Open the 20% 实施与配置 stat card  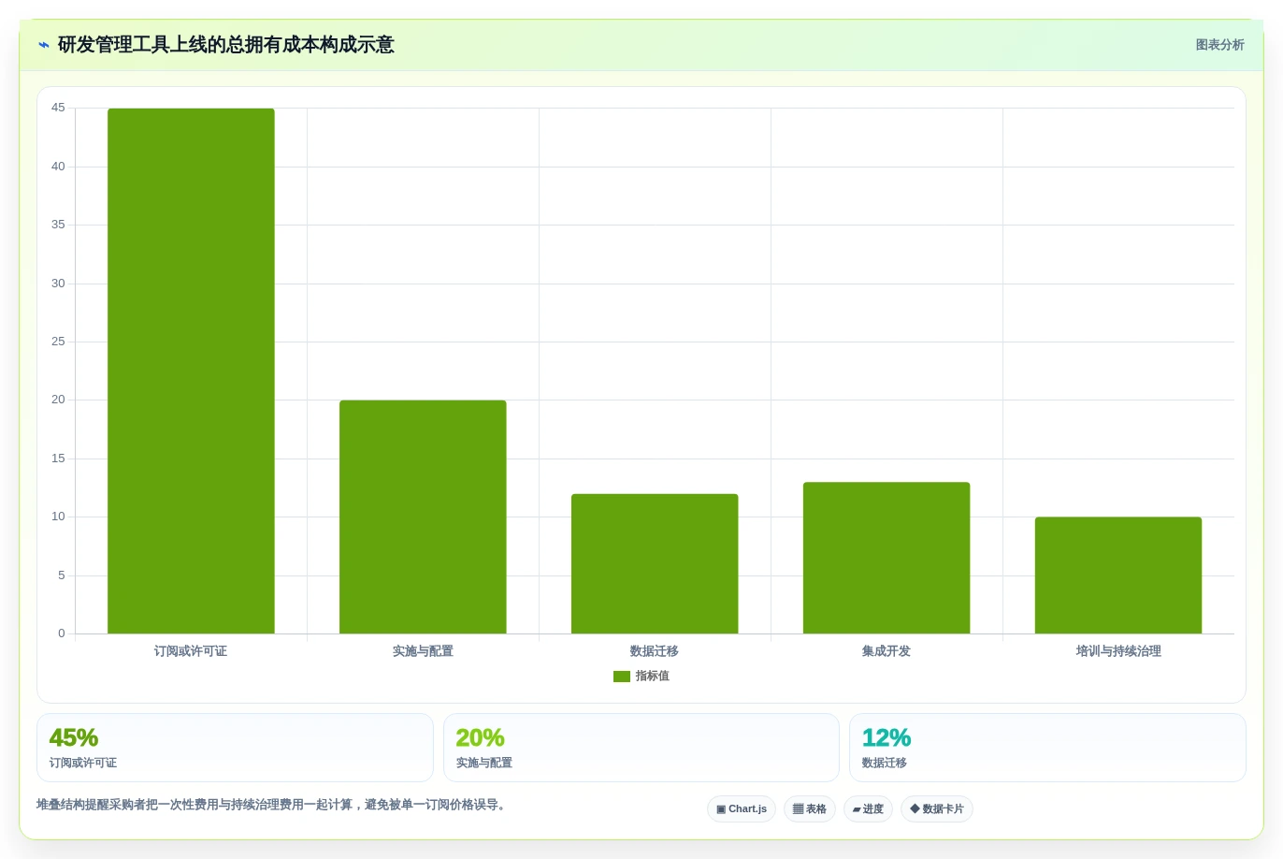(641, 748)
